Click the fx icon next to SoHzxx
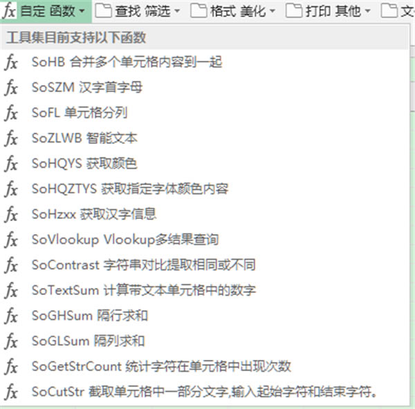Screen dimensions: 415x409 click(x=11, y=214)
